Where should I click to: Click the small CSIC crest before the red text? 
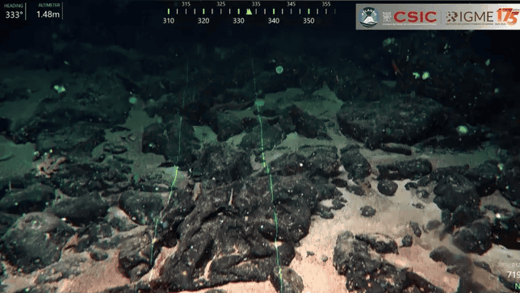pyautogui.click(x=387, y=17)
